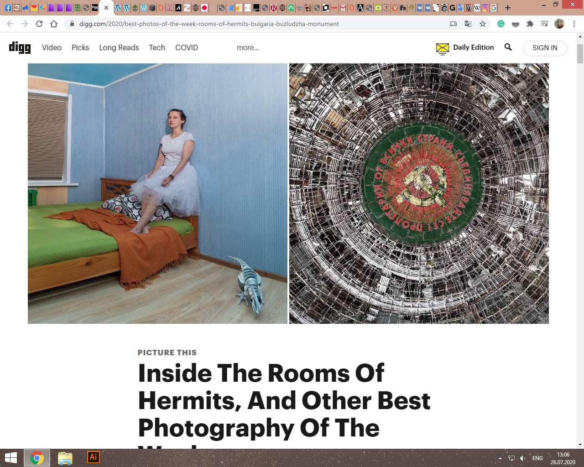Open a new browser tab
The height and width of the screenshot is (467, 584).
click(x=507, y=8)
